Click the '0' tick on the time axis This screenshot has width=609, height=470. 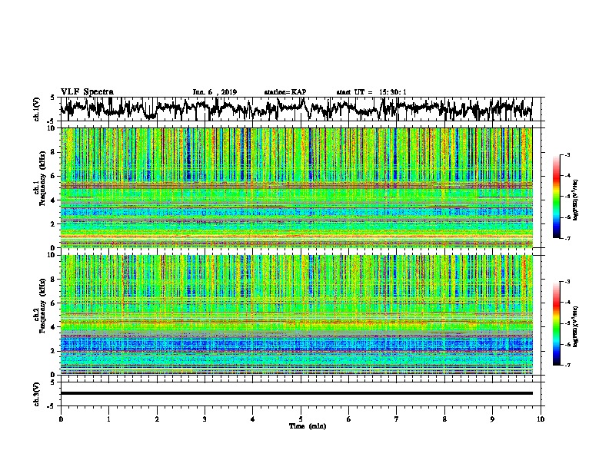tap(61, 419)
